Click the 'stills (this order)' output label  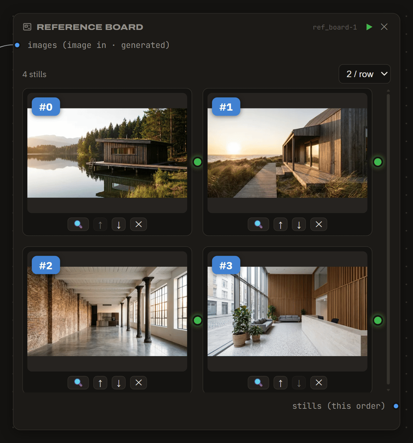(338, 406)
